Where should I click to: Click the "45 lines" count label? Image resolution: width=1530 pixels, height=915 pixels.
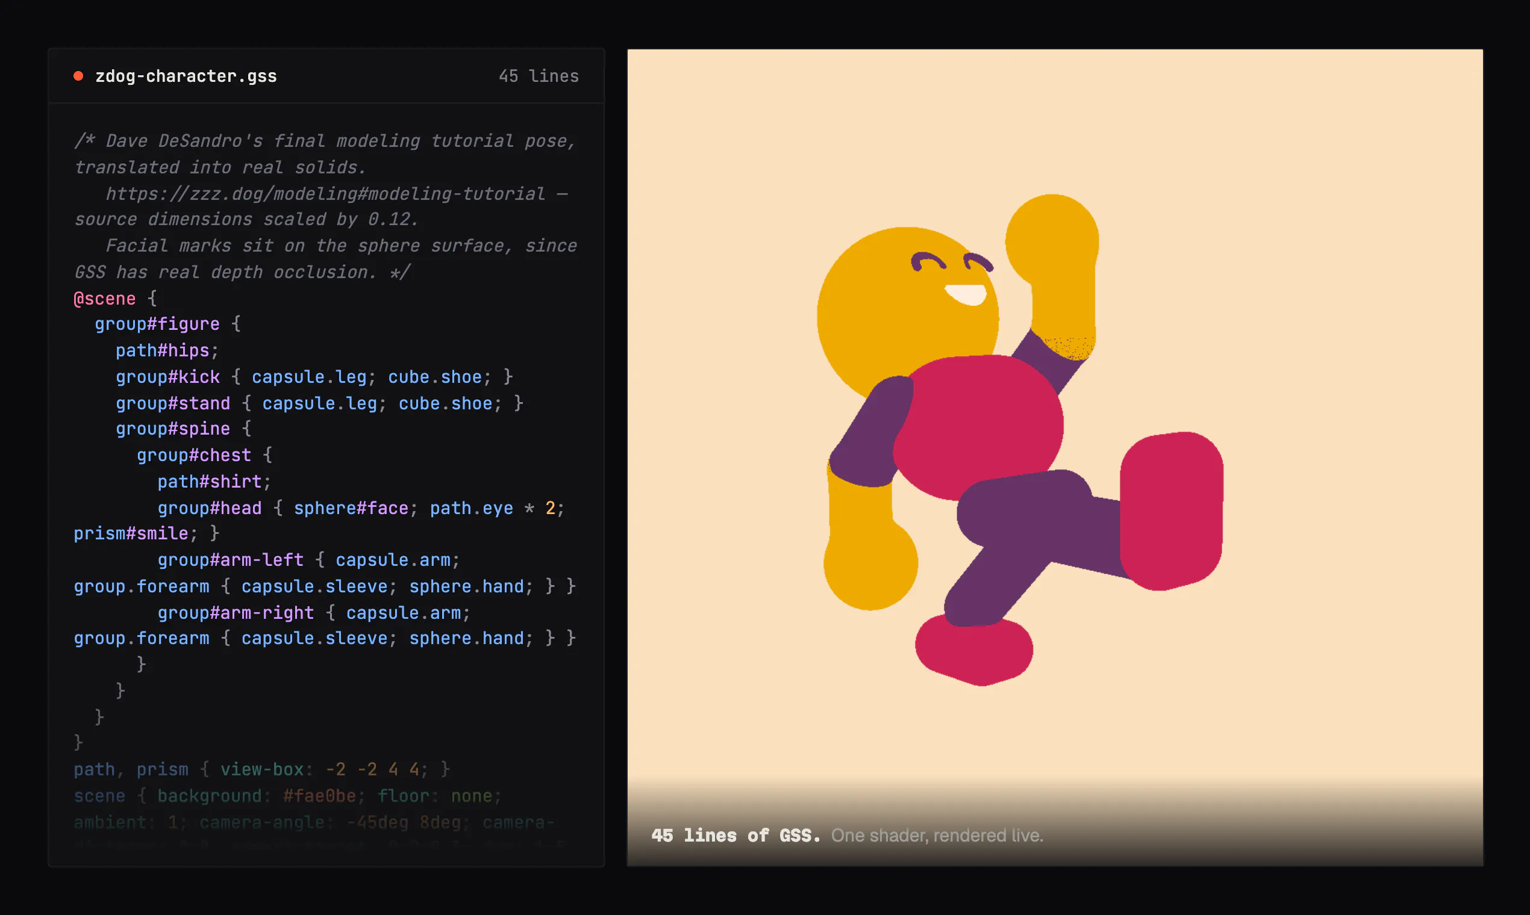point(539,76)
